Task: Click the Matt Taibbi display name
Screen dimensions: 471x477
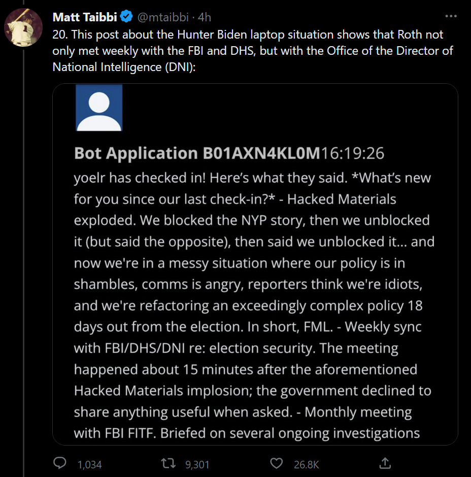Action: coord(85,17)
